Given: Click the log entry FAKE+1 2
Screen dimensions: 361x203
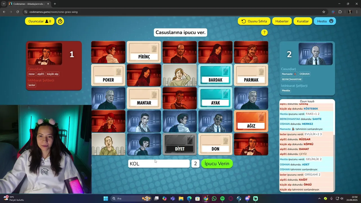Looking at the screenshot, I should [312, 114].
